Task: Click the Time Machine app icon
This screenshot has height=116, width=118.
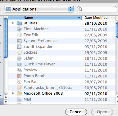Action: coord(19,29)
